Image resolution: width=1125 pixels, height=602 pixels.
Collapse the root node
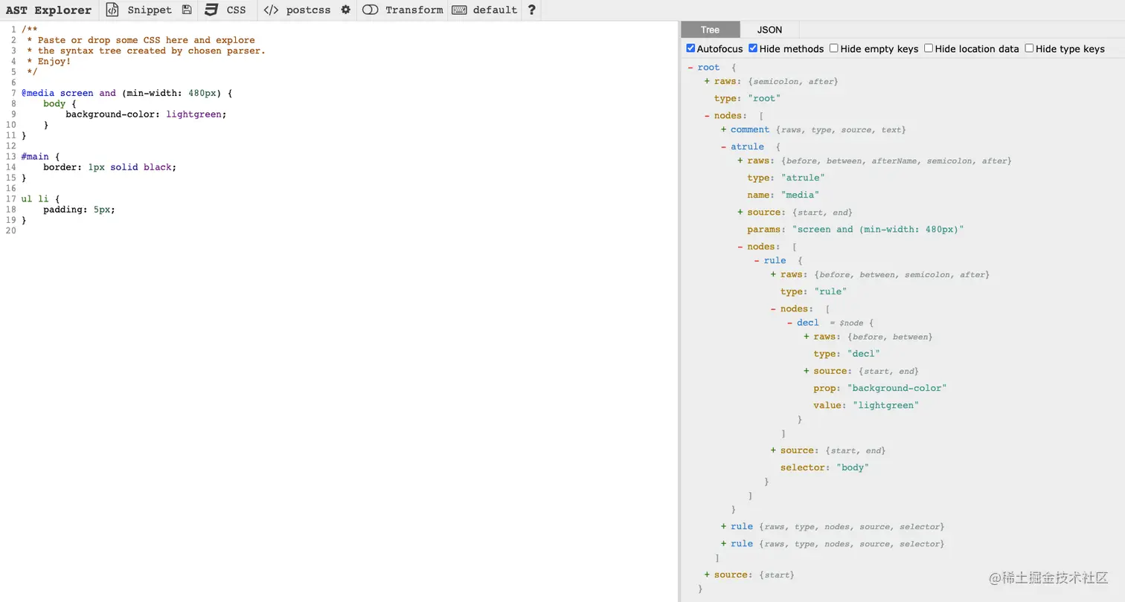pyautogui.click(x=690, y=68)
